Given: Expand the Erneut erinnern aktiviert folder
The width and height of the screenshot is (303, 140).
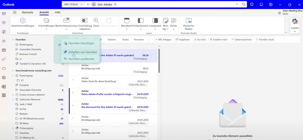Looking at the screenshot, I should [x=13, y=95].
